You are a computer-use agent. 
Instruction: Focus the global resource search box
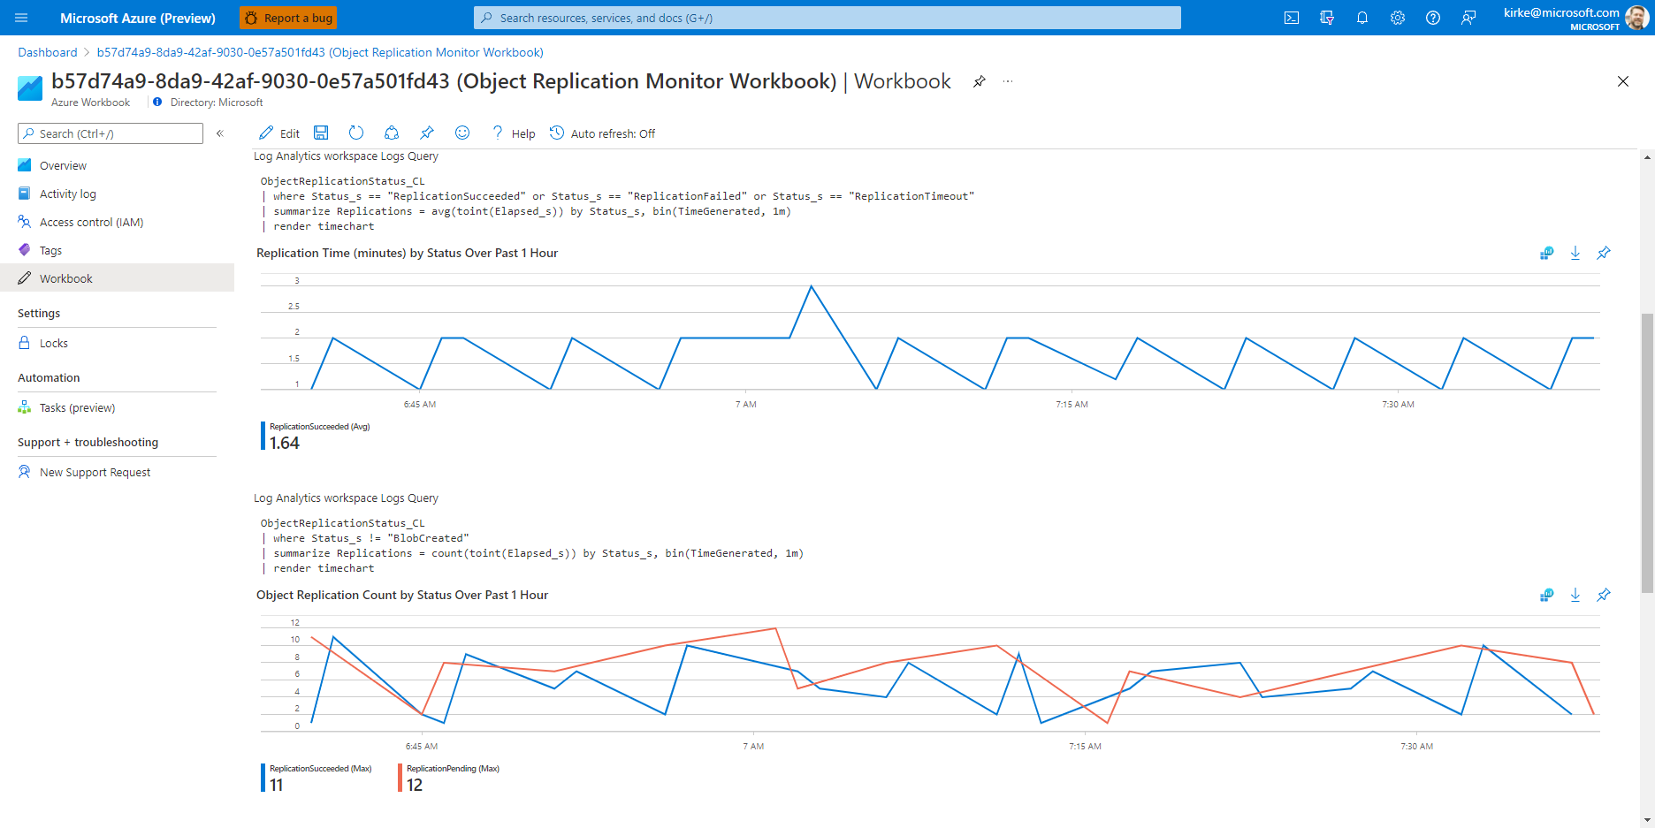coord(827,18)
